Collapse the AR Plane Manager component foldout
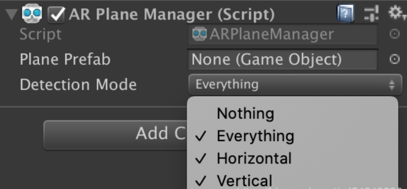The image size is (407, 189). pyautogui.click(x=12, y=14)
